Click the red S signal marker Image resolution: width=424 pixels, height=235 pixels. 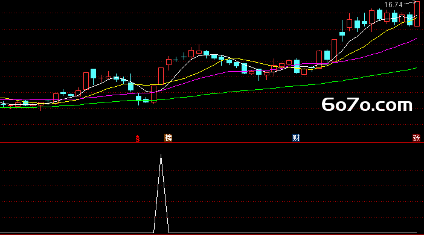(x=138, y=139)
